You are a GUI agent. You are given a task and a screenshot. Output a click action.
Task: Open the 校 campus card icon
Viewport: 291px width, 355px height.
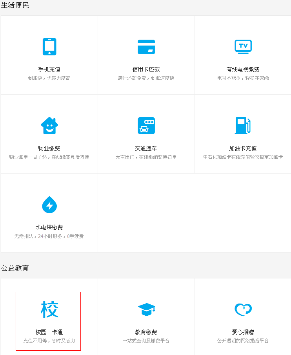click(x=49, y=309)
